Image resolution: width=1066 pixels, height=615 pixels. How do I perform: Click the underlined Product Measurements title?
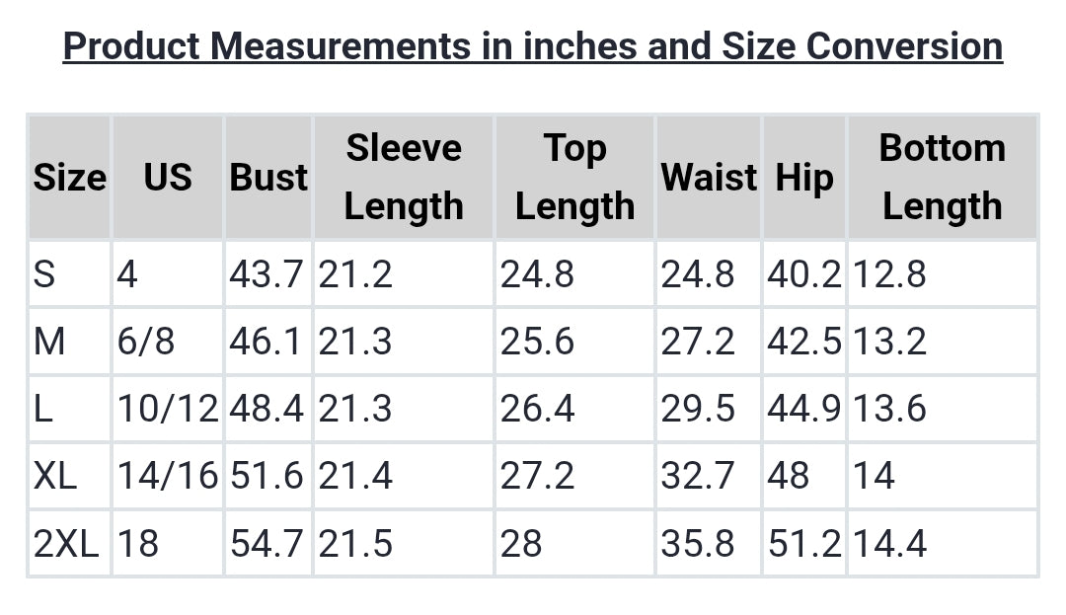click(x=533, y=46)
